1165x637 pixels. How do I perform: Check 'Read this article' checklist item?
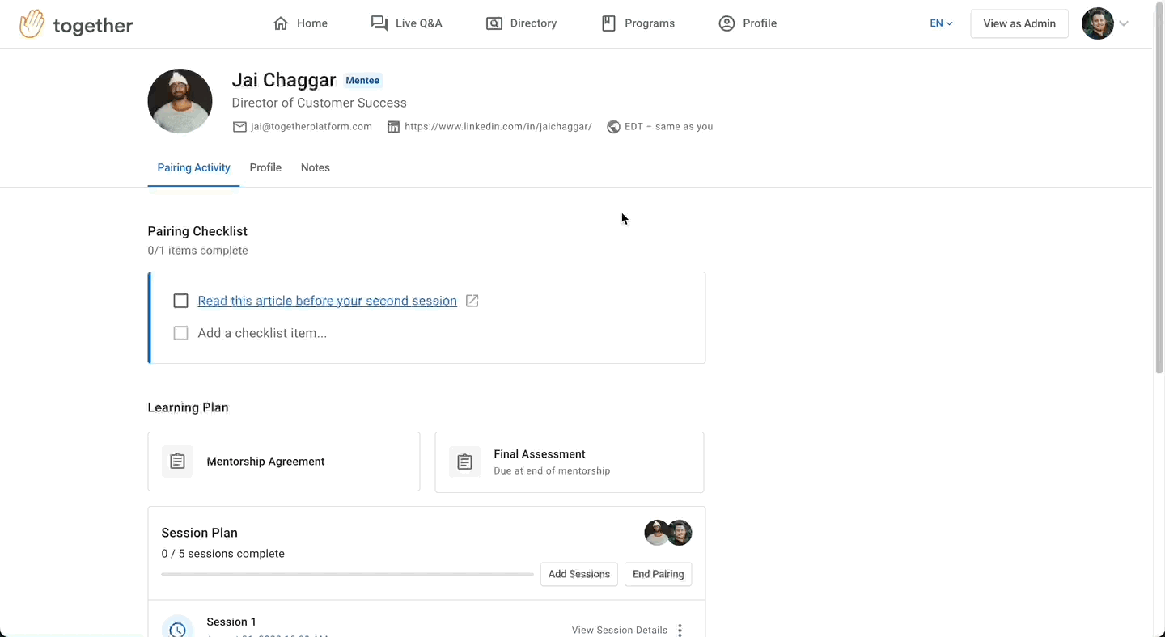[180, 301]
